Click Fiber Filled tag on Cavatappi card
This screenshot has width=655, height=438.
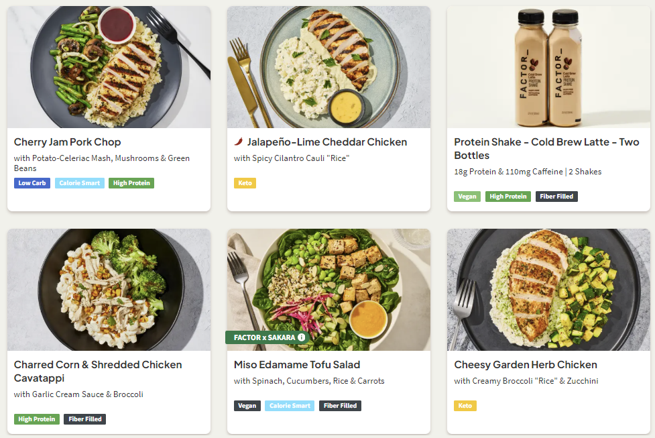(x=85, y=419)
